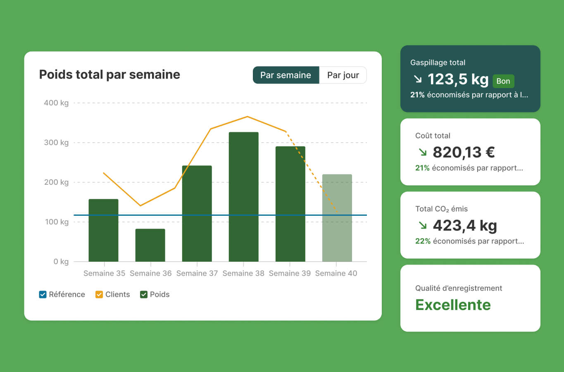Uncheck the Clients checkbox

pos(99,294)
